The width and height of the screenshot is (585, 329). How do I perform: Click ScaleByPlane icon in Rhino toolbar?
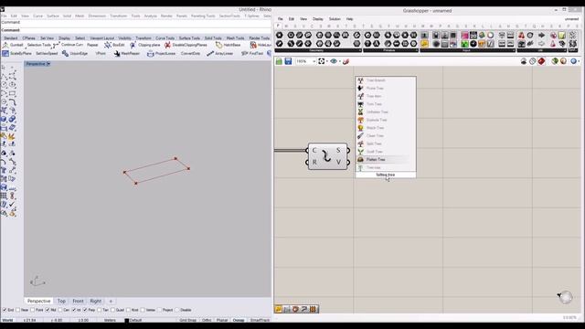[x=5, y=54]
